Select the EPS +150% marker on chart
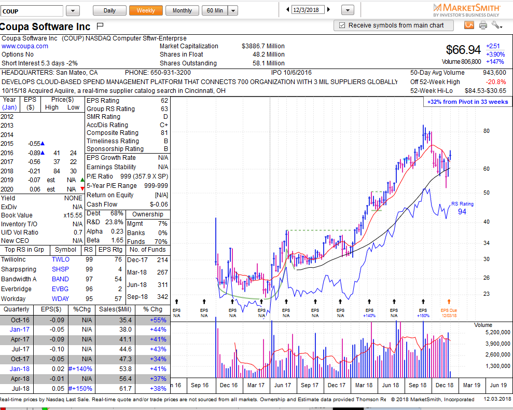The image size is (513, 410). click(423, 313)
